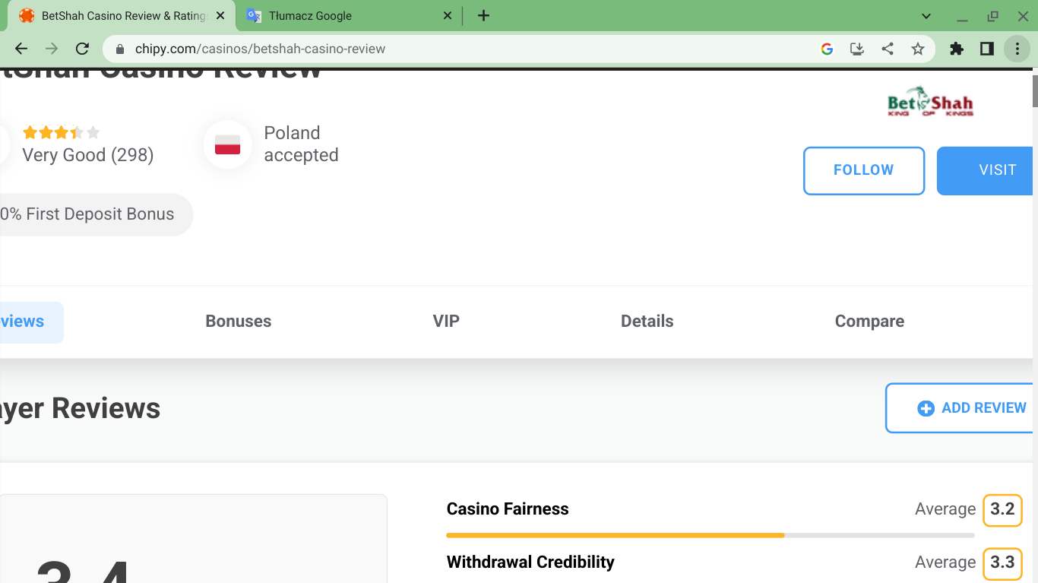Click the share page icon
This screenshot has height=583, width=1038.
click(888, 49)
